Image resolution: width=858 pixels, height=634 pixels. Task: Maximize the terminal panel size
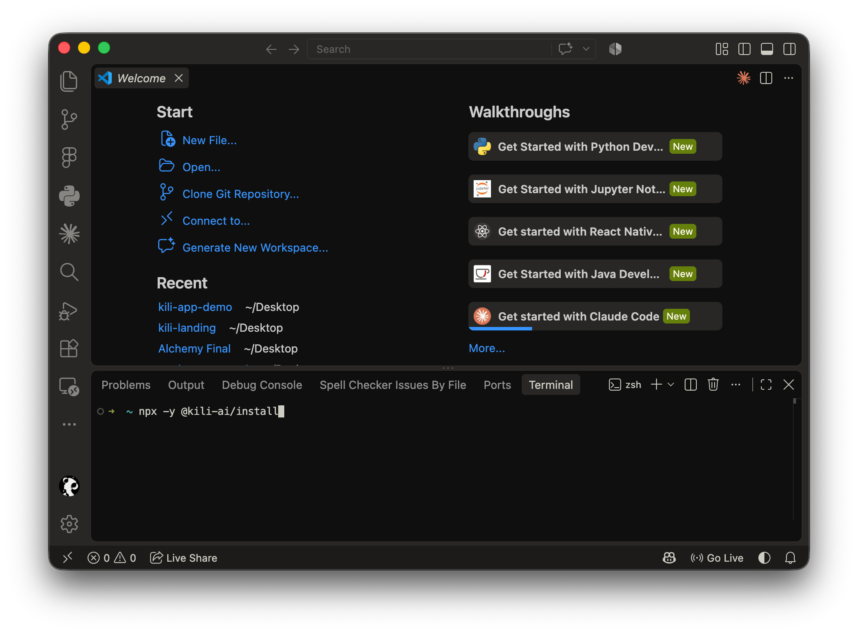point(766,385)
